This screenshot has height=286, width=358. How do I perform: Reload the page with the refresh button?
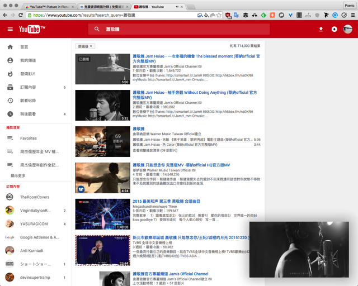[21, 15]
